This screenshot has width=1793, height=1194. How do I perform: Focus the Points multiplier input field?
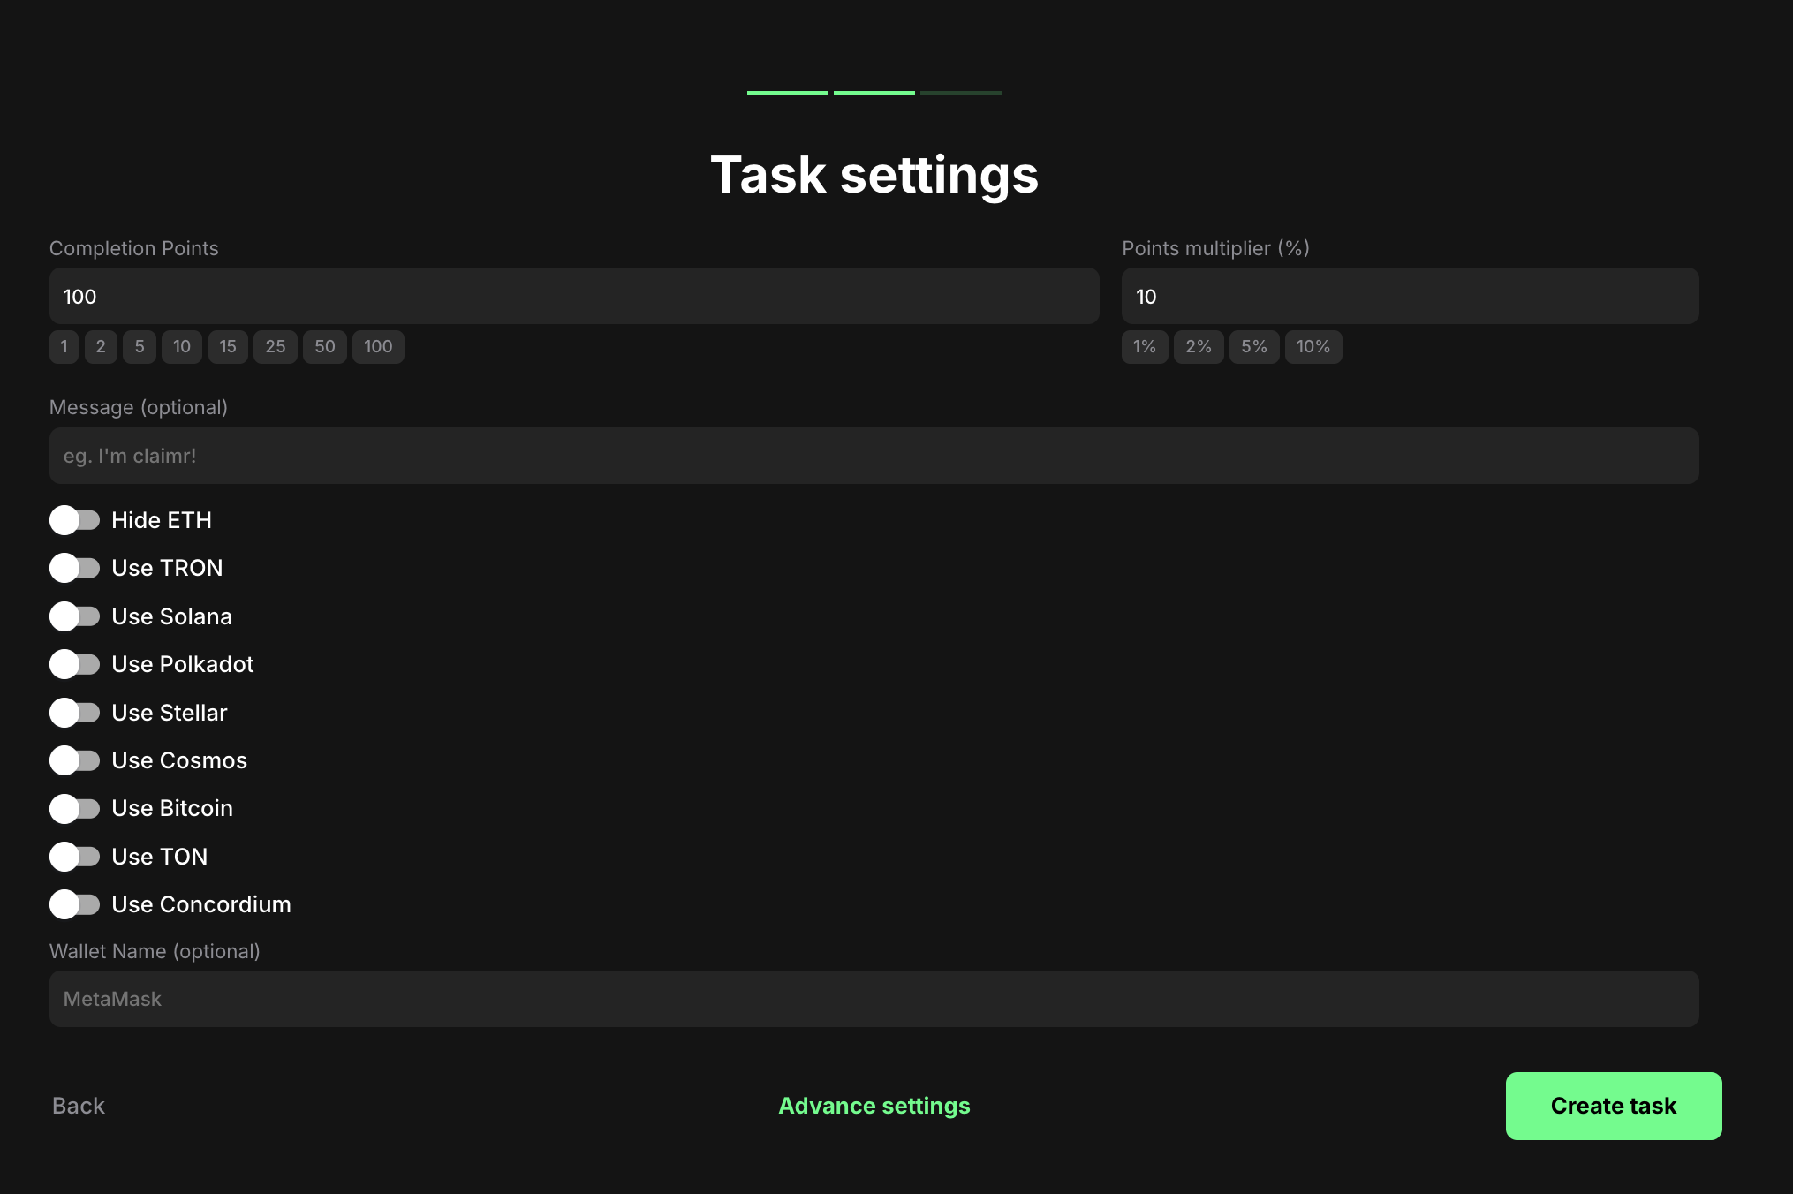[x=1411, y=296]
